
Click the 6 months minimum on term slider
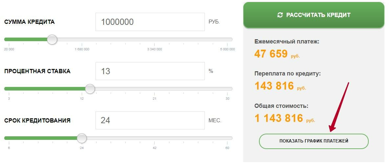[x=9, y=138]
